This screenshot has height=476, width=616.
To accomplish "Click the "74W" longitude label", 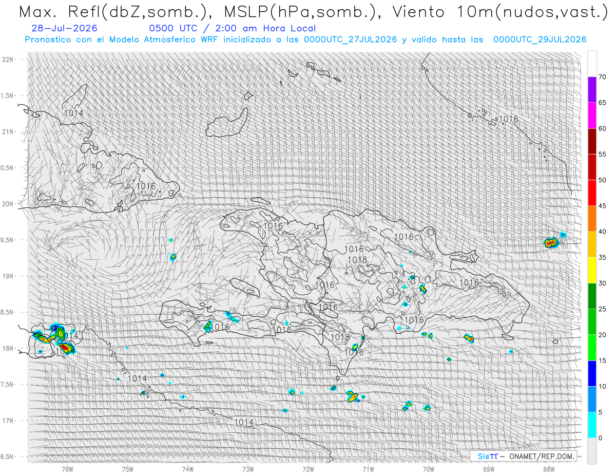I will click(188, 468).
